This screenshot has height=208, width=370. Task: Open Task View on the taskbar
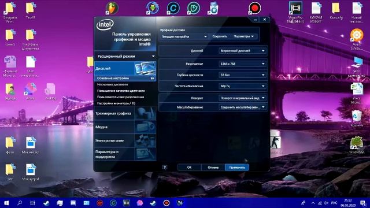(x=33, y=203)
